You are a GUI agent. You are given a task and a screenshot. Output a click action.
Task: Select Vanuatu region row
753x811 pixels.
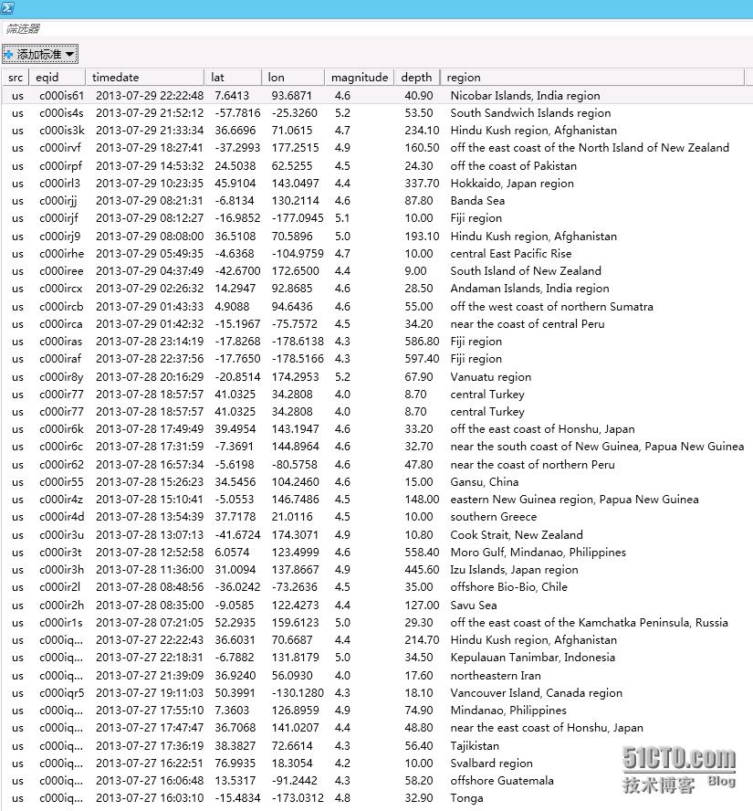(376, 377)
